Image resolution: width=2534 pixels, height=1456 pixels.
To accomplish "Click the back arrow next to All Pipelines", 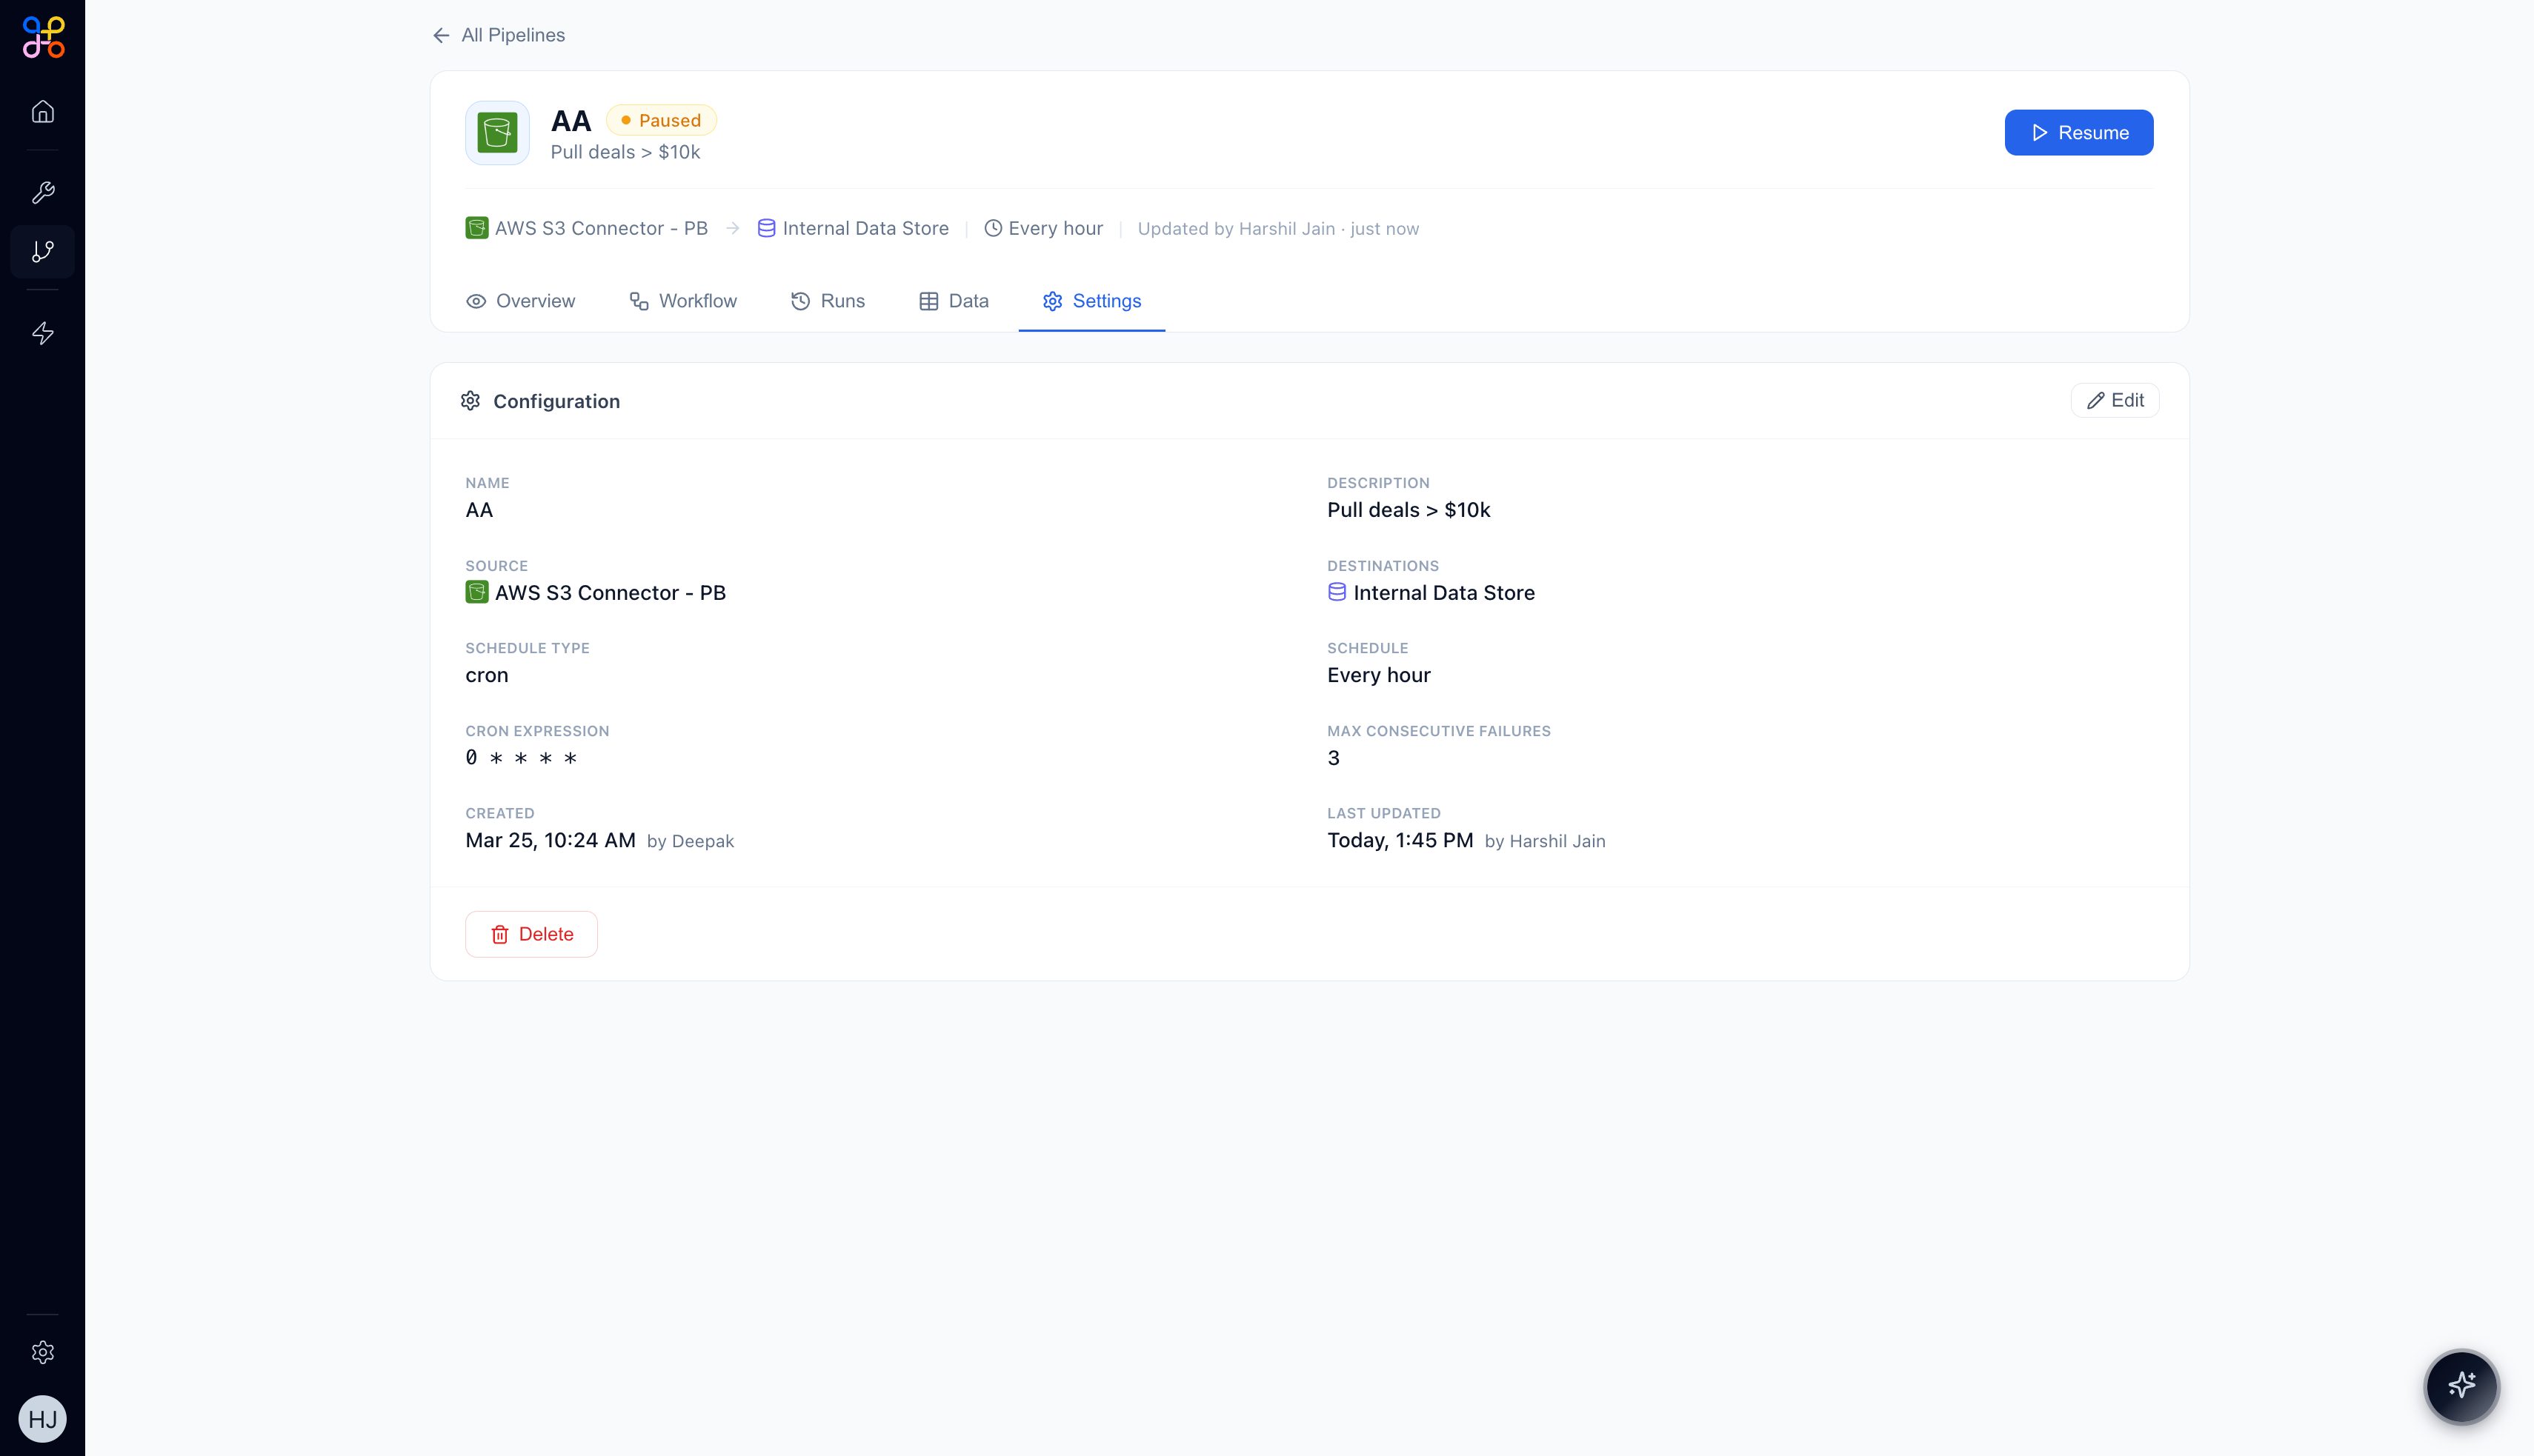I will [441, 35].
